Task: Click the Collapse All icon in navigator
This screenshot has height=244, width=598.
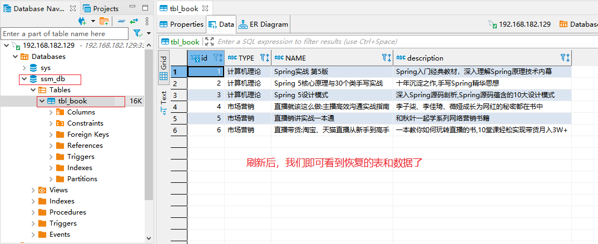Action: point(122,21)
